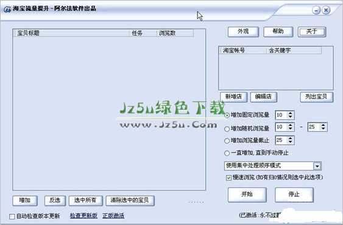This screenshot has height=225, width=343.
Task: Click the 淘宝帐号 column header
Action: tap(243, 50)
